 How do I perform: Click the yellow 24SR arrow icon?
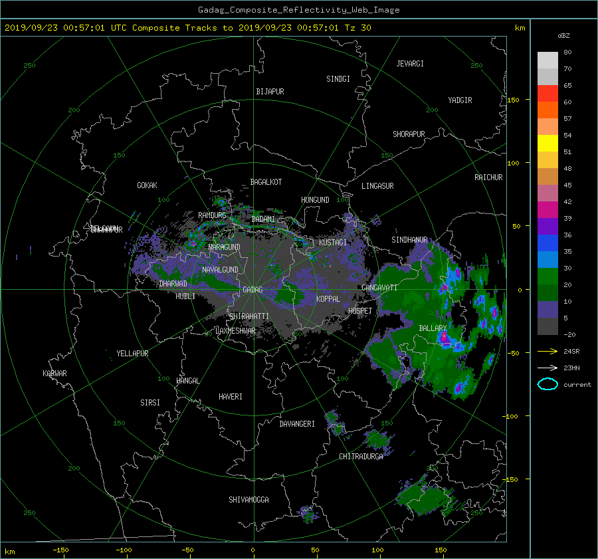(548, 351)
